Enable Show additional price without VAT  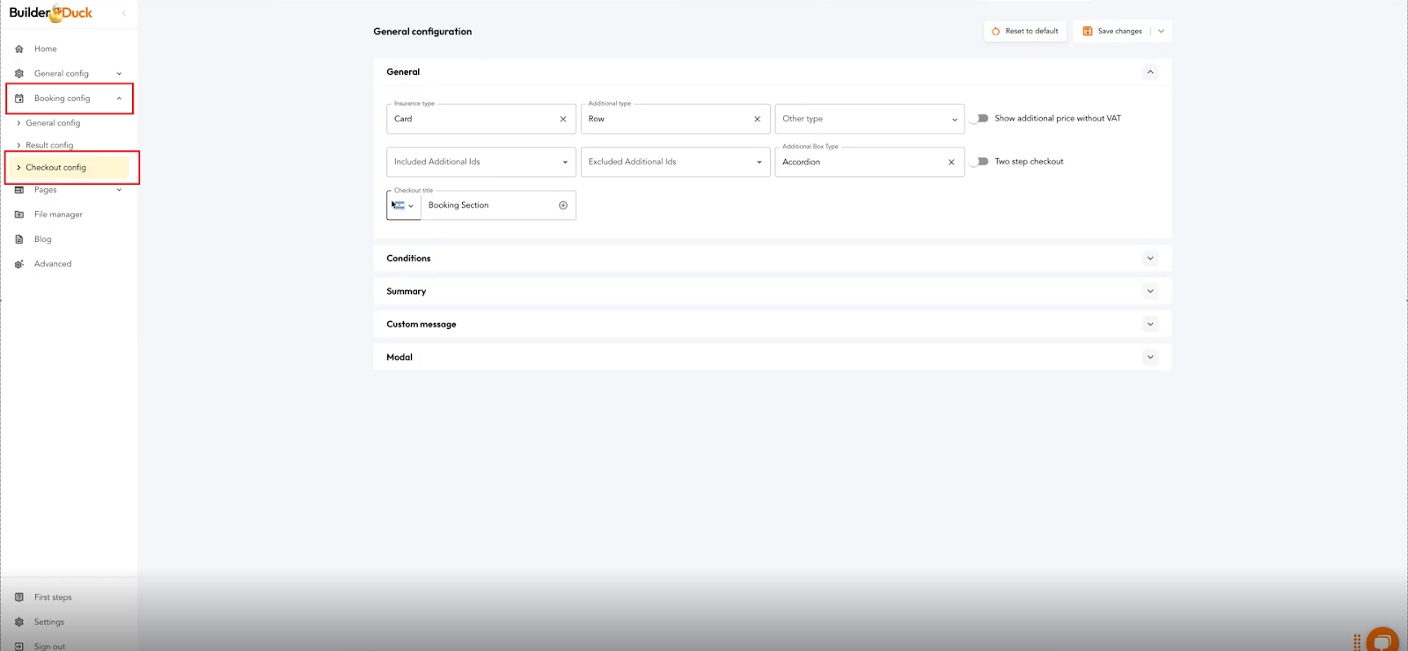click(980, 119)
